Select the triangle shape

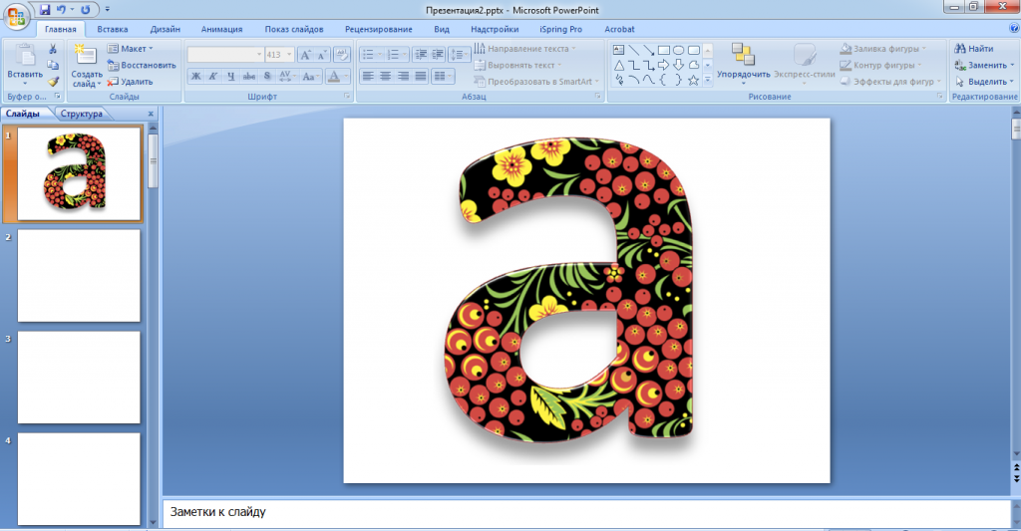618,65
